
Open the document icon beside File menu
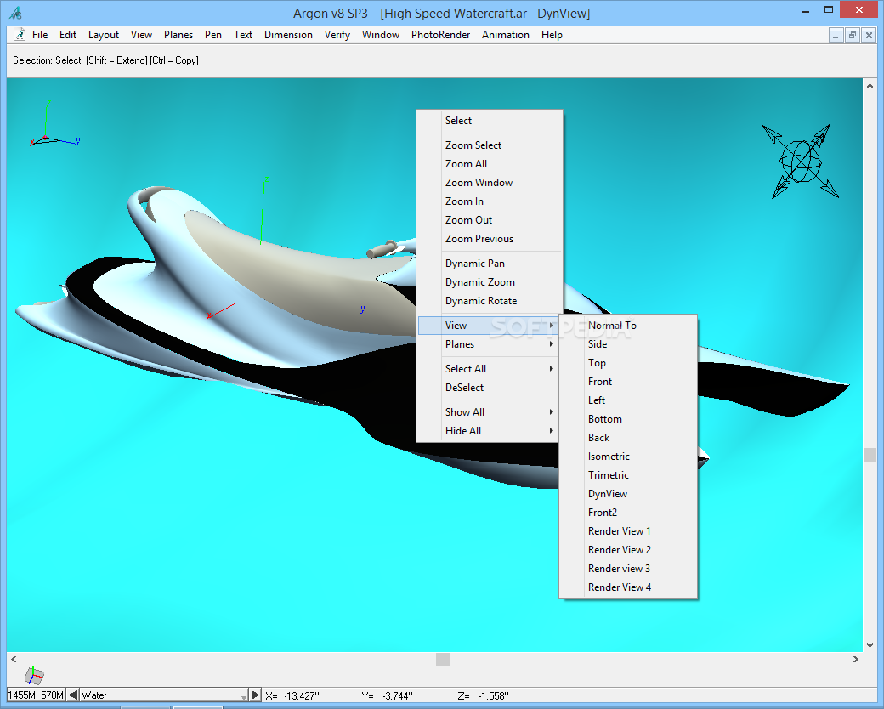point(20,34)
